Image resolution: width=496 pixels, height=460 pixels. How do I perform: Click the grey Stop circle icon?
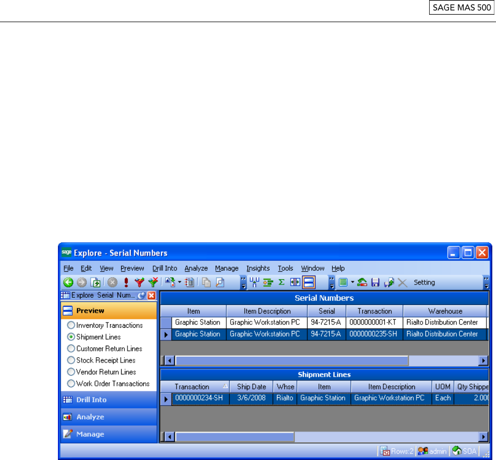(112, 282)
